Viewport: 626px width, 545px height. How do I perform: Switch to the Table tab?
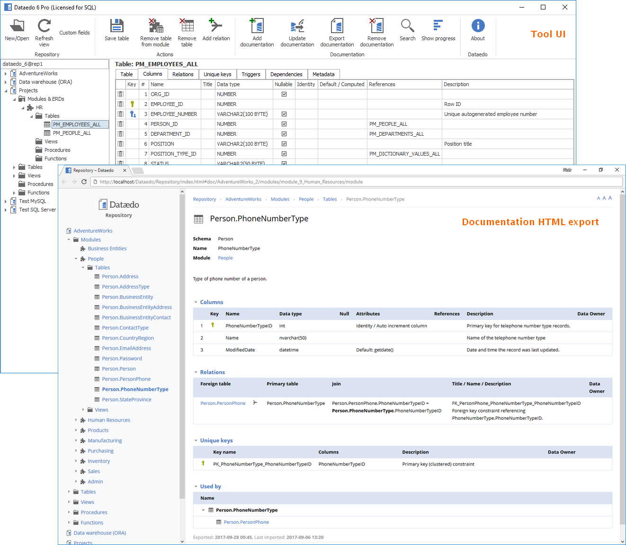(x=126, y=74)
